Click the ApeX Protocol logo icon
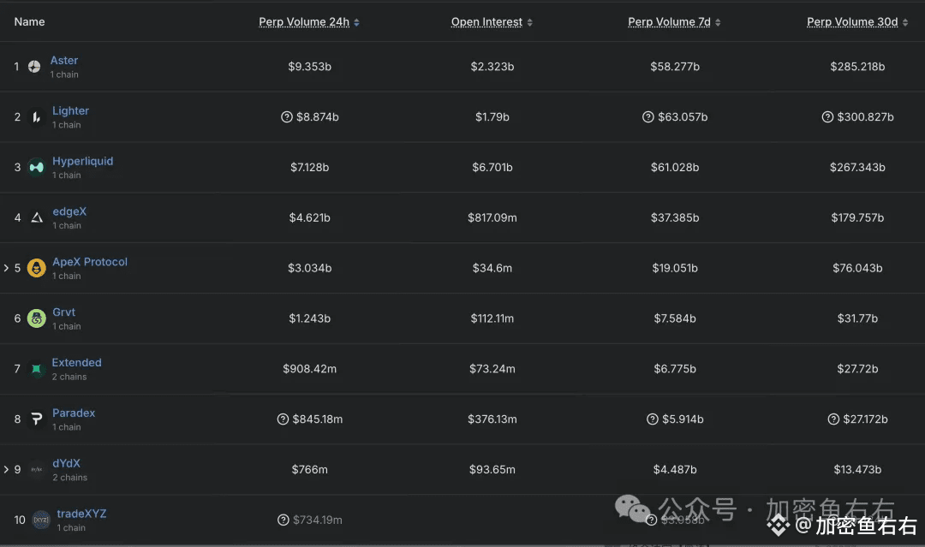The width and height of the screenshot is (925, 547). 36,269
